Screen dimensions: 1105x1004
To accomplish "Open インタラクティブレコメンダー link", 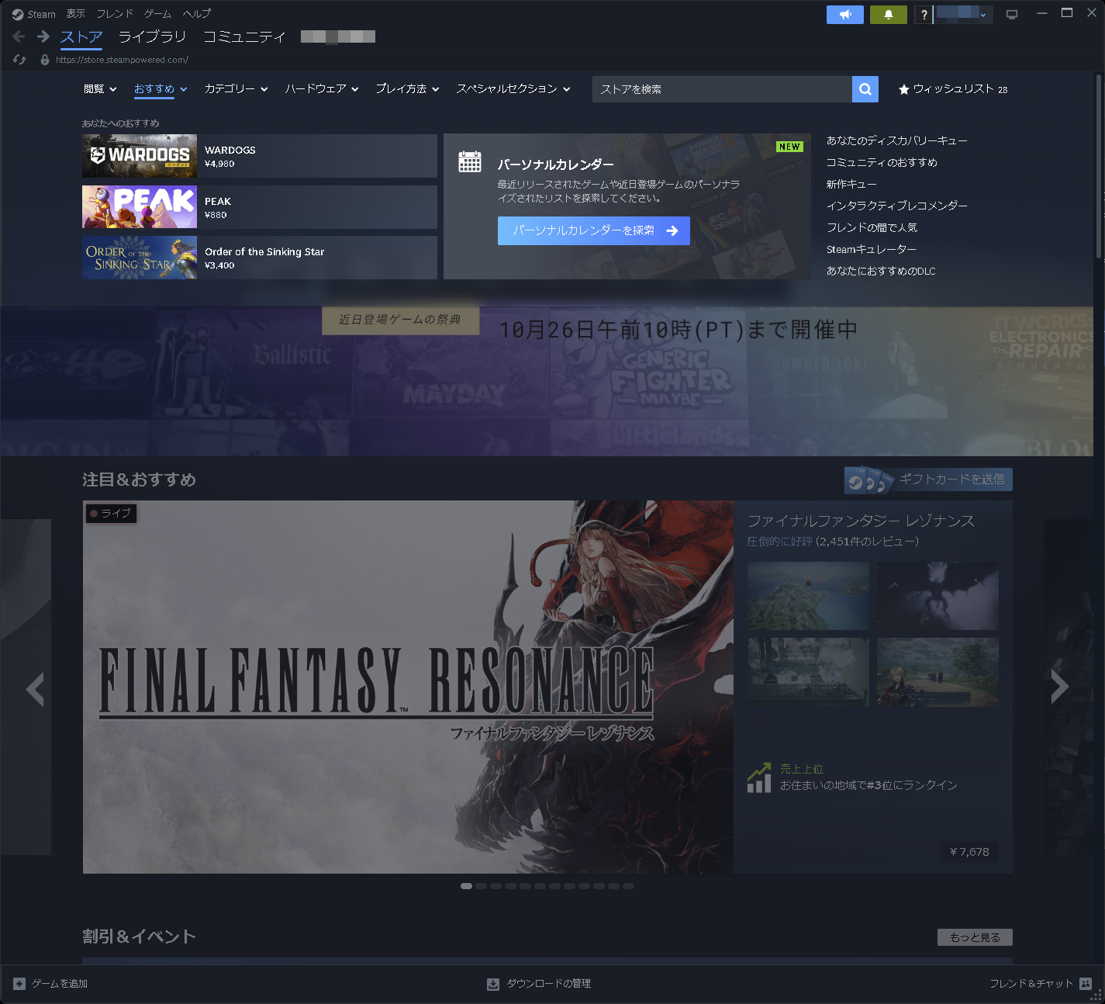I will tap(896, 206).
